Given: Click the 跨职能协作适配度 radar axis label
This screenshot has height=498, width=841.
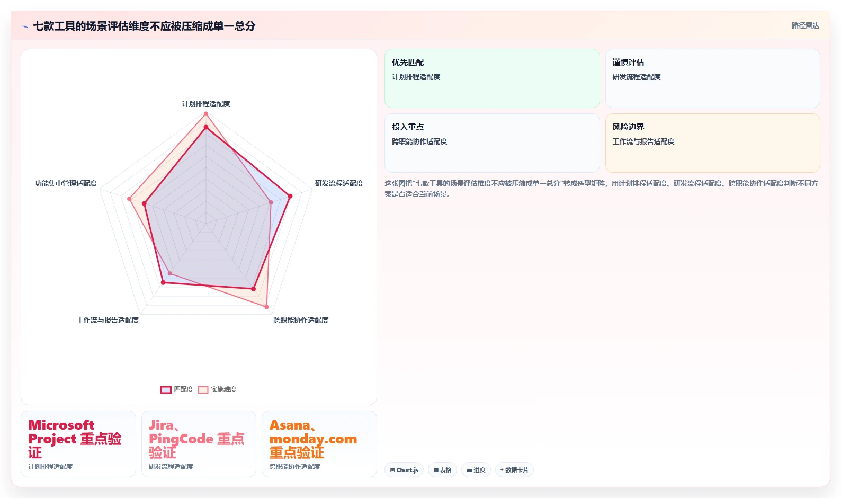Looking at the screenshot, I should [x=301, y=320].
